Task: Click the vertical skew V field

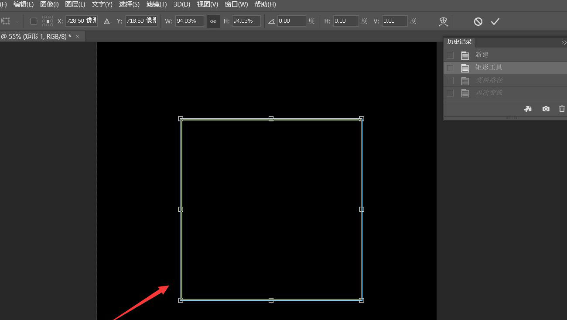Action: pyautogui.click(x=395, y=21)
